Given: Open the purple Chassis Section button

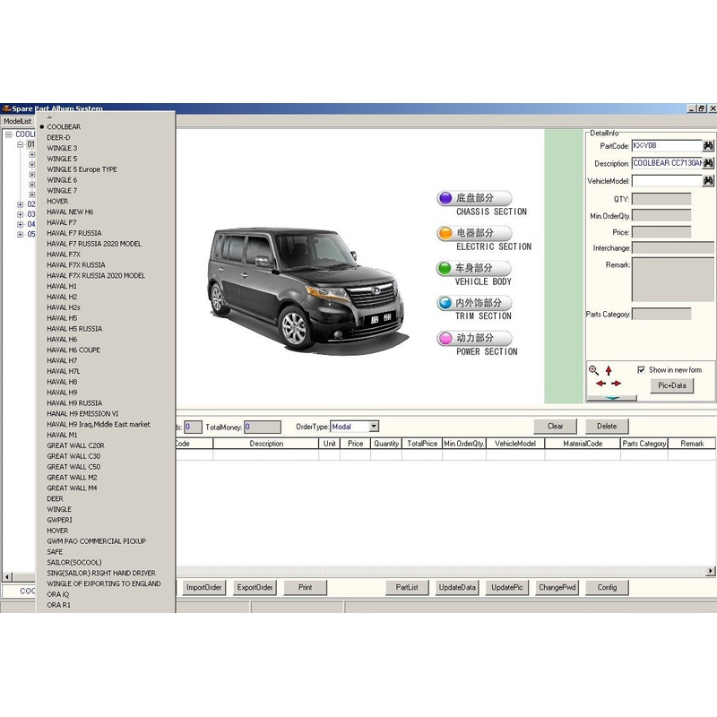Looking at the screenshot, I should [x=474, y=198].
